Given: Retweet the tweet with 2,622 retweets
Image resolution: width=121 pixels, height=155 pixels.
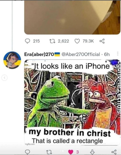Looking at the screenshot, I should 52,41.
